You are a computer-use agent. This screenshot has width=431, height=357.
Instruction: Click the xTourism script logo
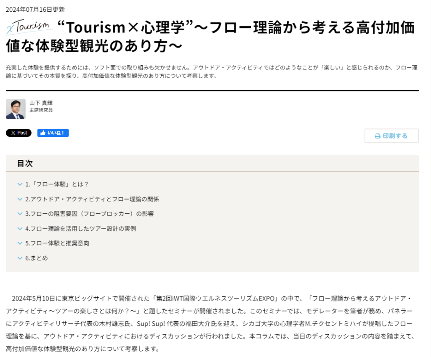(29, 27)
